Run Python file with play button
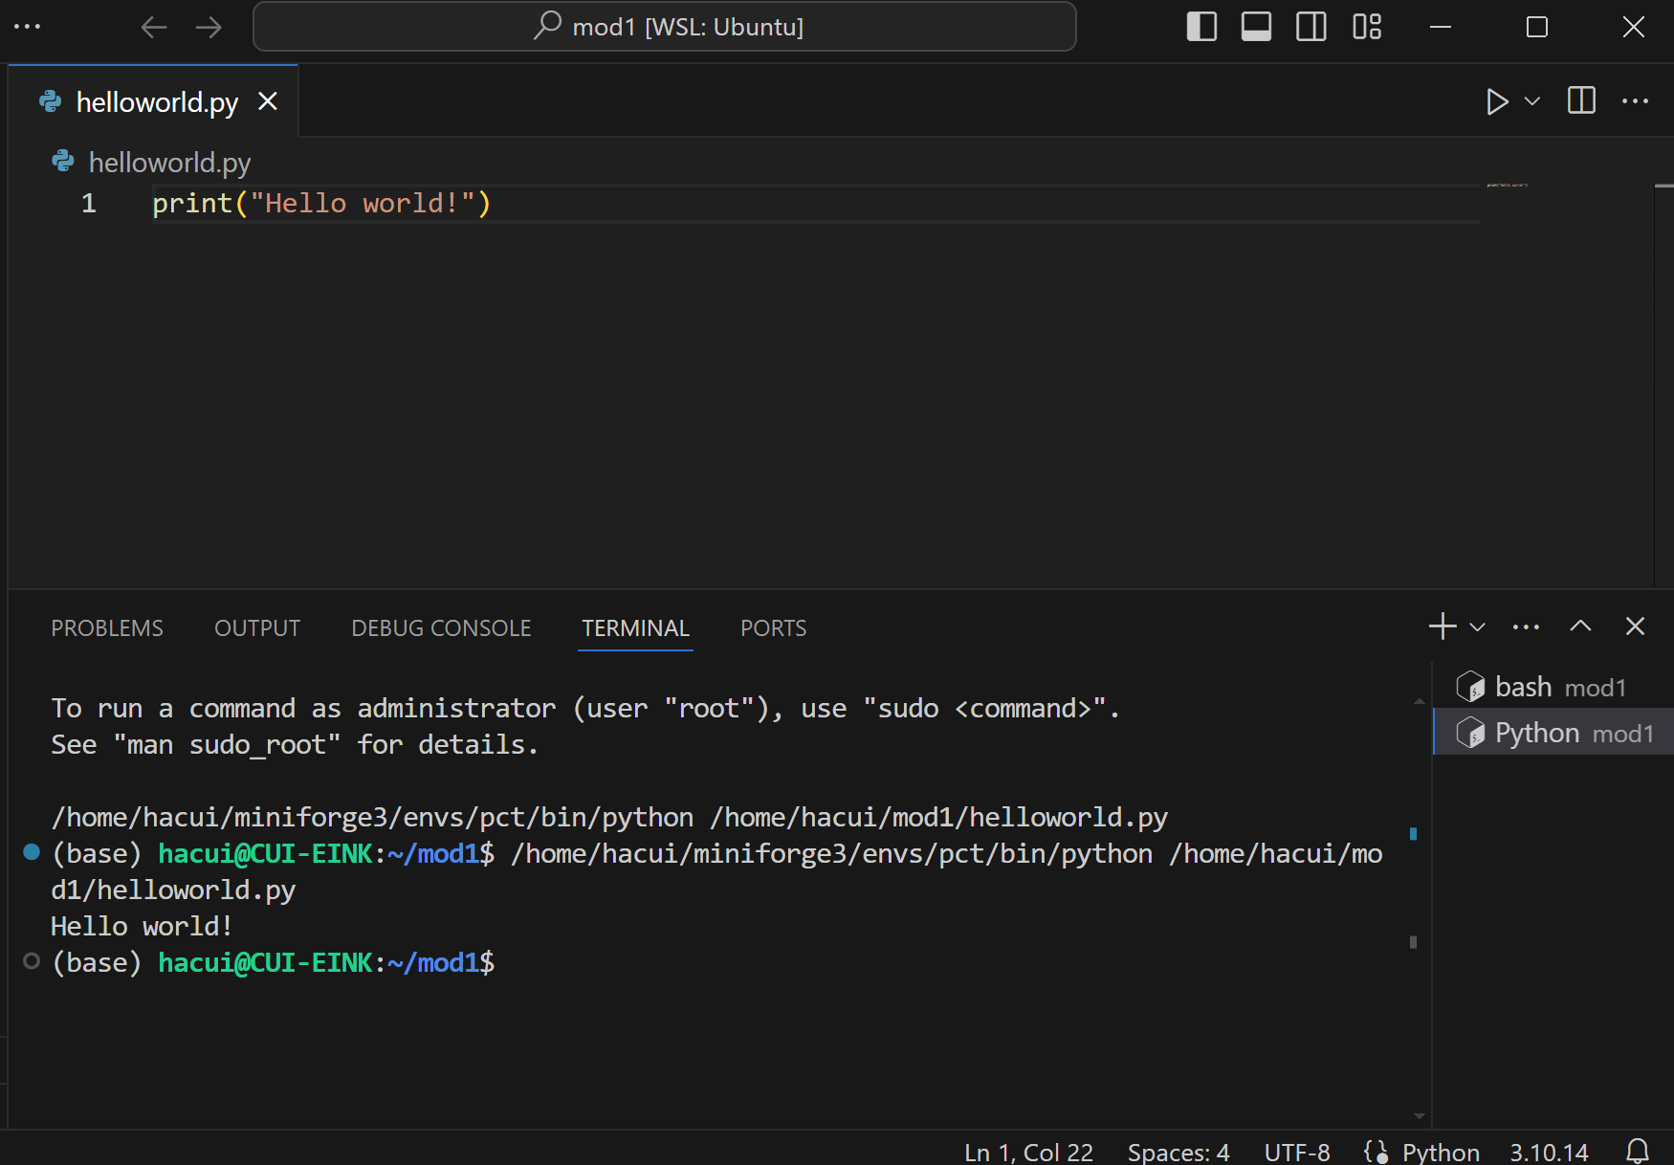 (1497, 101)
